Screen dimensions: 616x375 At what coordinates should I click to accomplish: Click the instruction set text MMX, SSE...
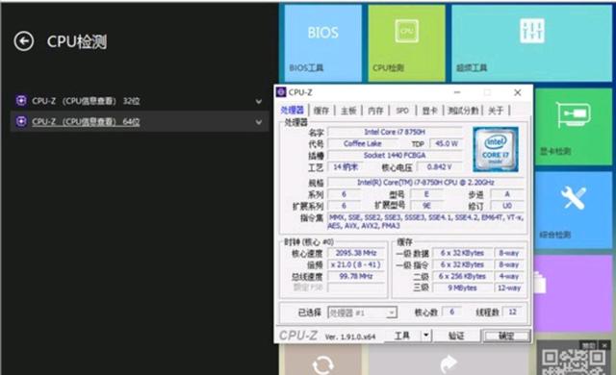[425, 221]
